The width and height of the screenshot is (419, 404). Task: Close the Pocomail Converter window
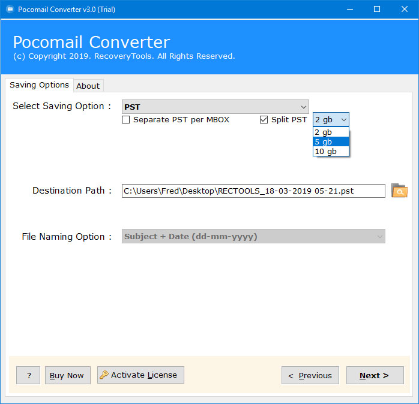(405, 10)
